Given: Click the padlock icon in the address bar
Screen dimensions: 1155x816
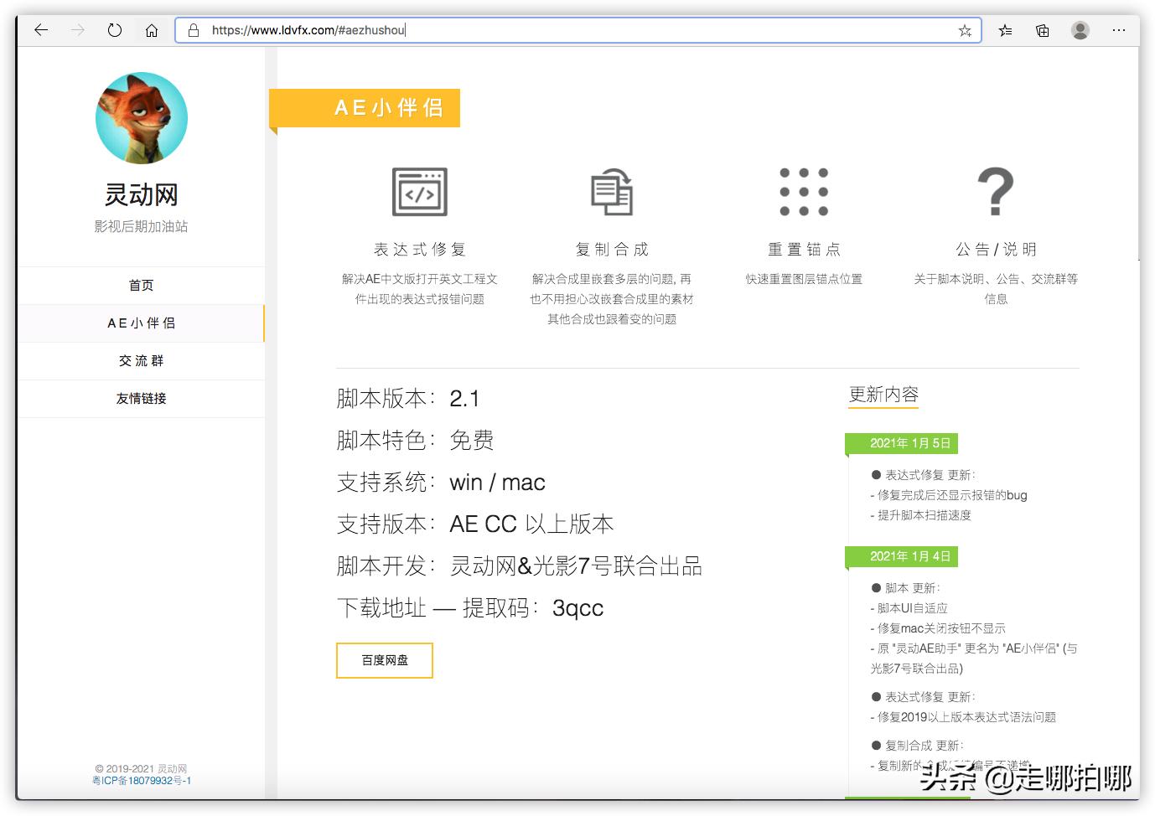Looking at the screenshot, I should [193, 30].
